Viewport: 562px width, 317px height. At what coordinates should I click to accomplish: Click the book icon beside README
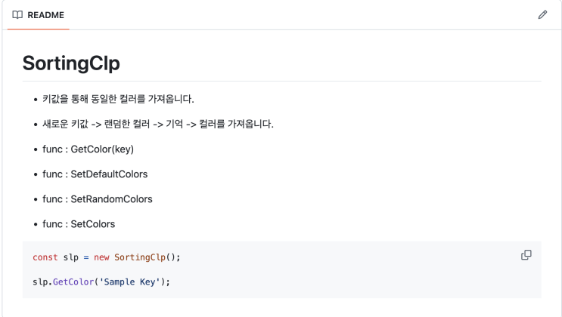[17, 14]
